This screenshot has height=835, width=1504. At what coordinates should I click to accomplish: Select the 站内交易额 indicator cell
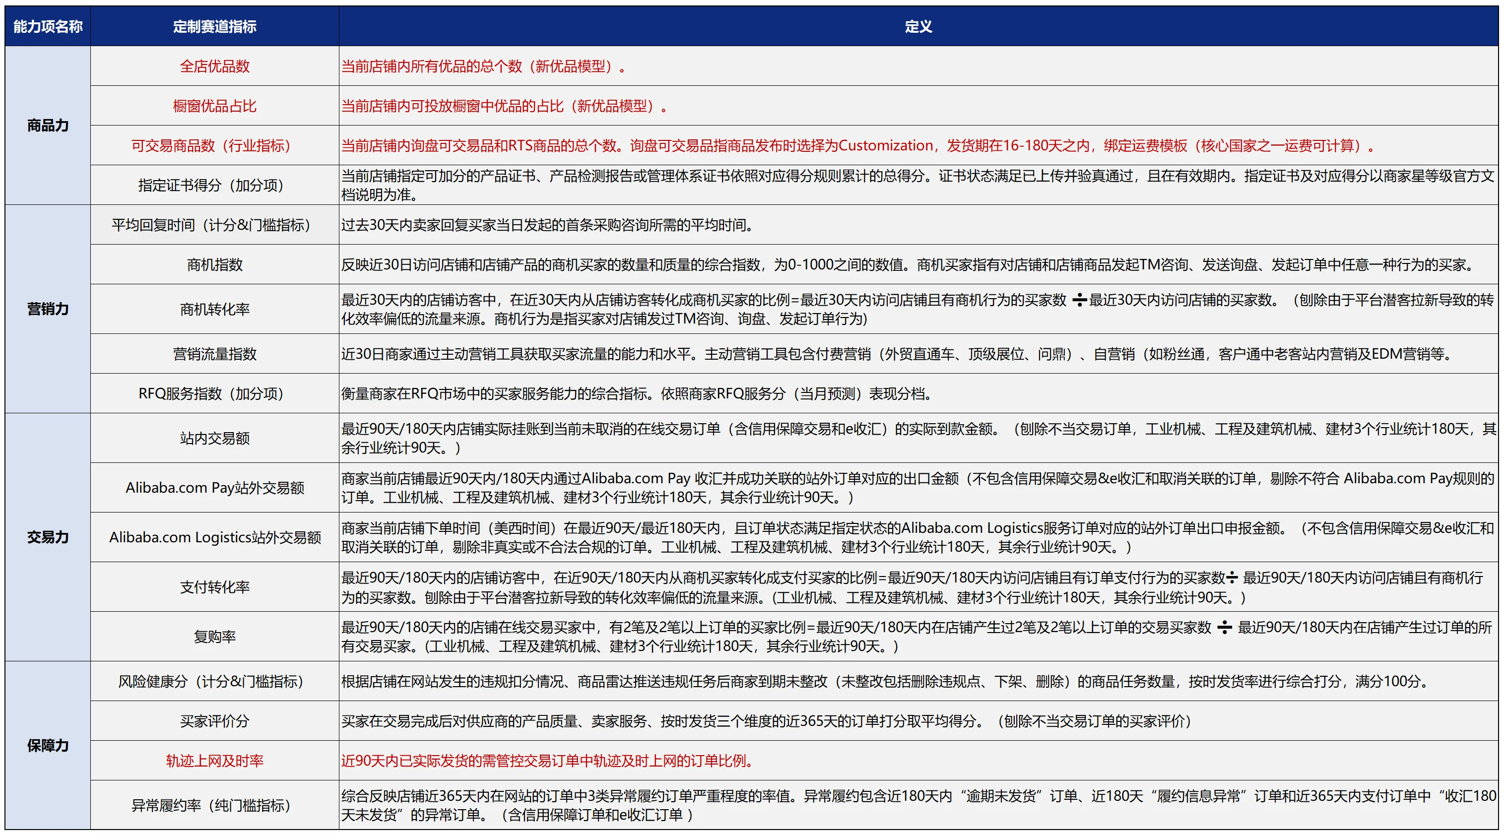[215, 438]
